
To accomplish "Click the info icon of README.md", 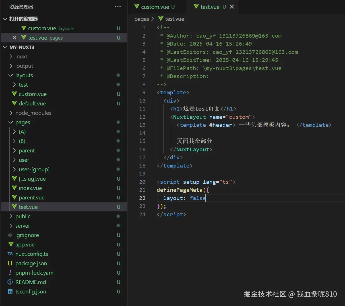I will pyautogui.click(x=10, y=282).
